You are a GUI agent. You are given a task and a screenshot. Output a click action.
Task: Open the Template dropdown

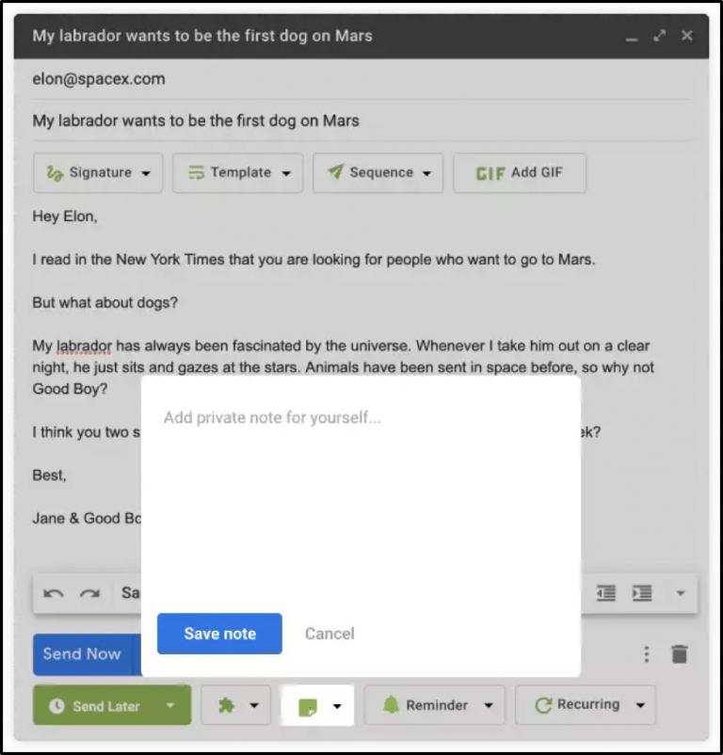[236, 173]
